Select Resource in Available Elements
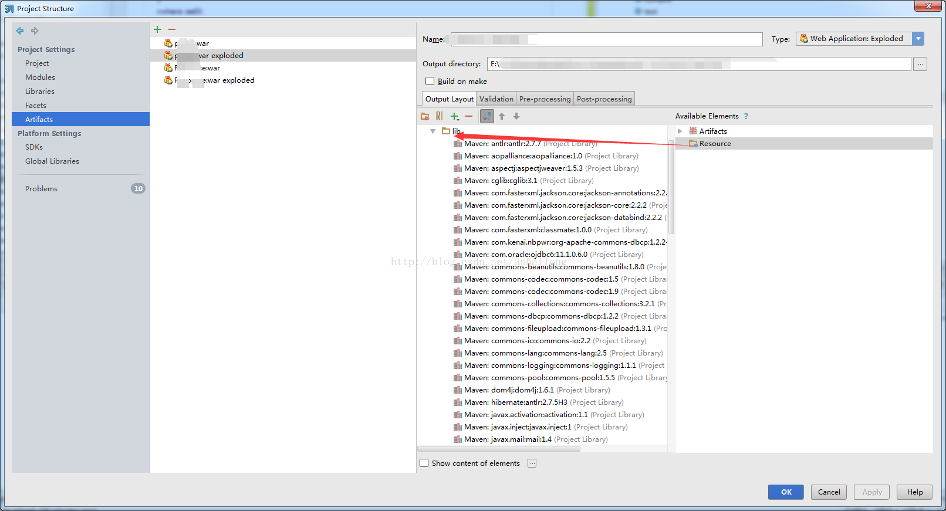Screen dimensions: 946x511 tap(804, 143)
